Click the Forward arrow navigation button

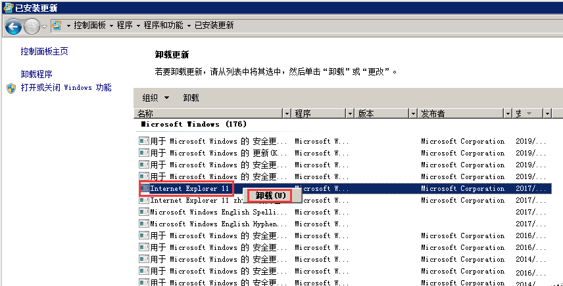pyautogui.click(x=32, y=26)
